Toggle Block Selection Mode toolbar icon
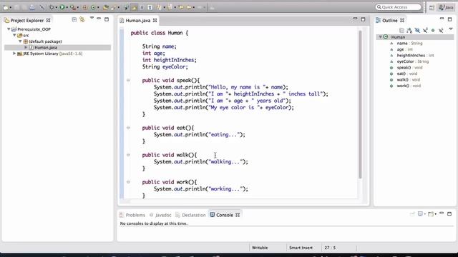458x257 pixels. pyautogui.click(x=142, y=7)
